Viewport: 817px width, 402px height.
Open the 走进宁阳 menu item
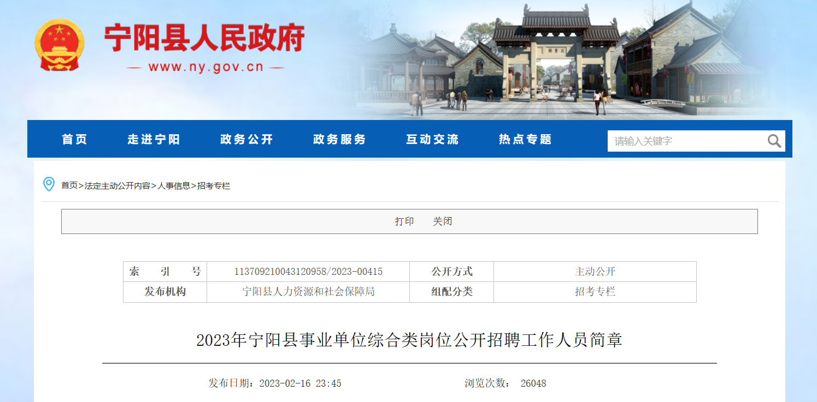(154, 140)
